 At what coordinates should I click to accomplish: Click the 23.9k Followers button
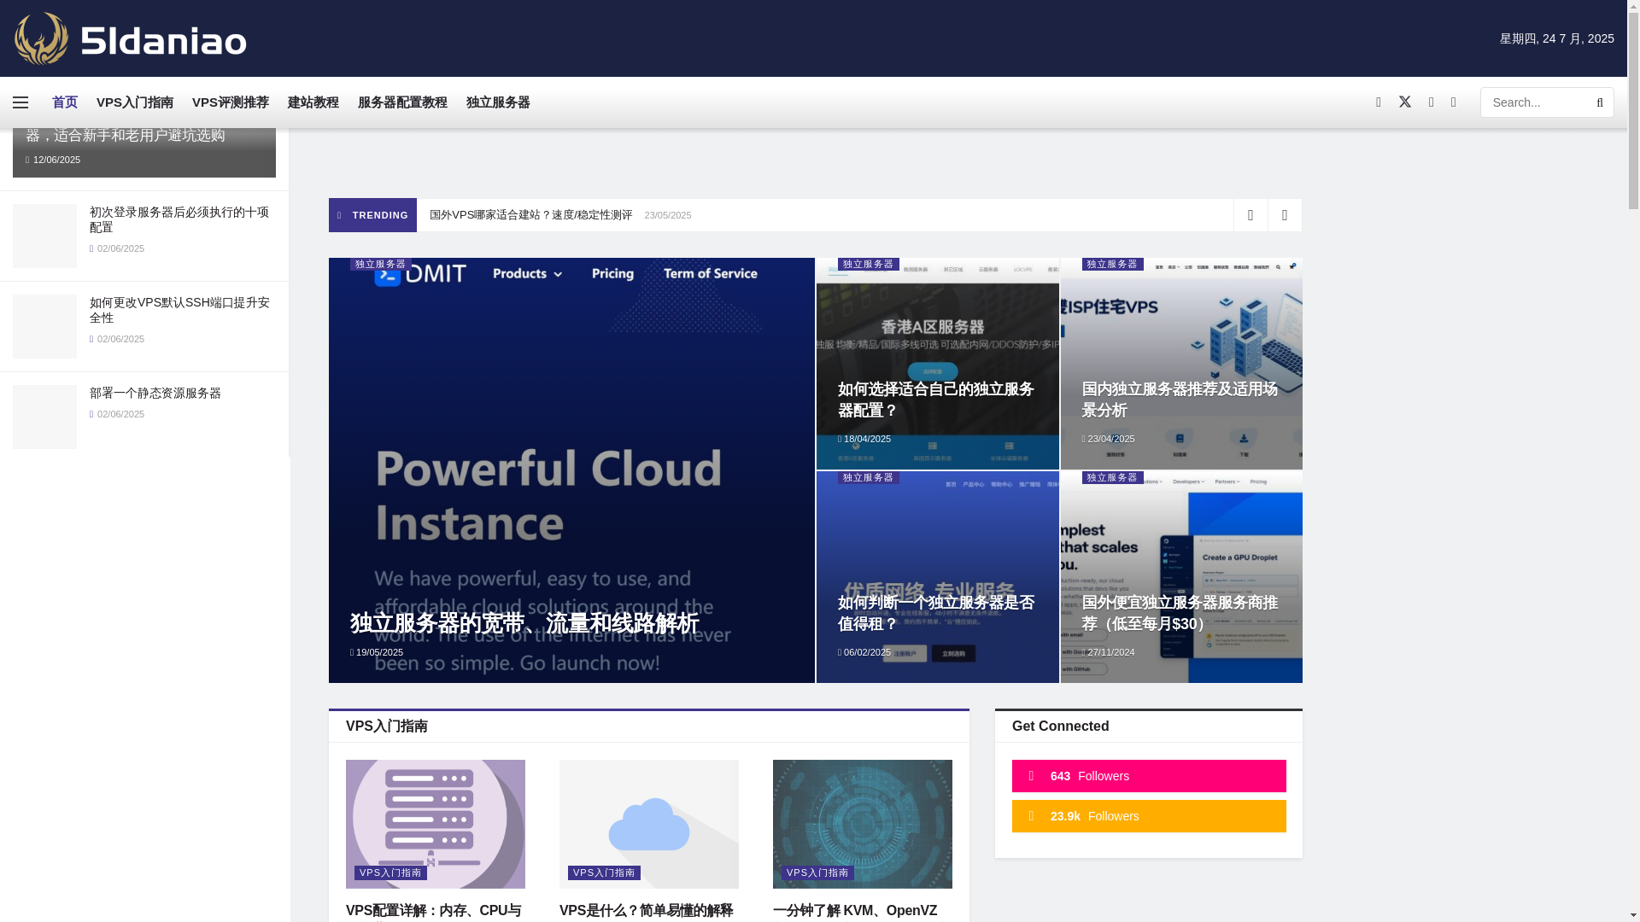1149,816
